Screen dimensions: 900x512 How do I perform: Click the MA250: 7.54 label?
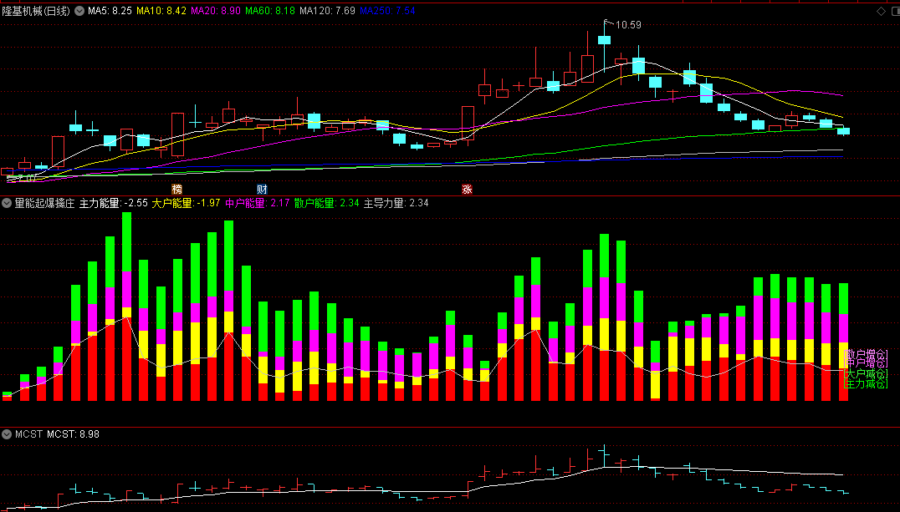click(x=388, y=11)
